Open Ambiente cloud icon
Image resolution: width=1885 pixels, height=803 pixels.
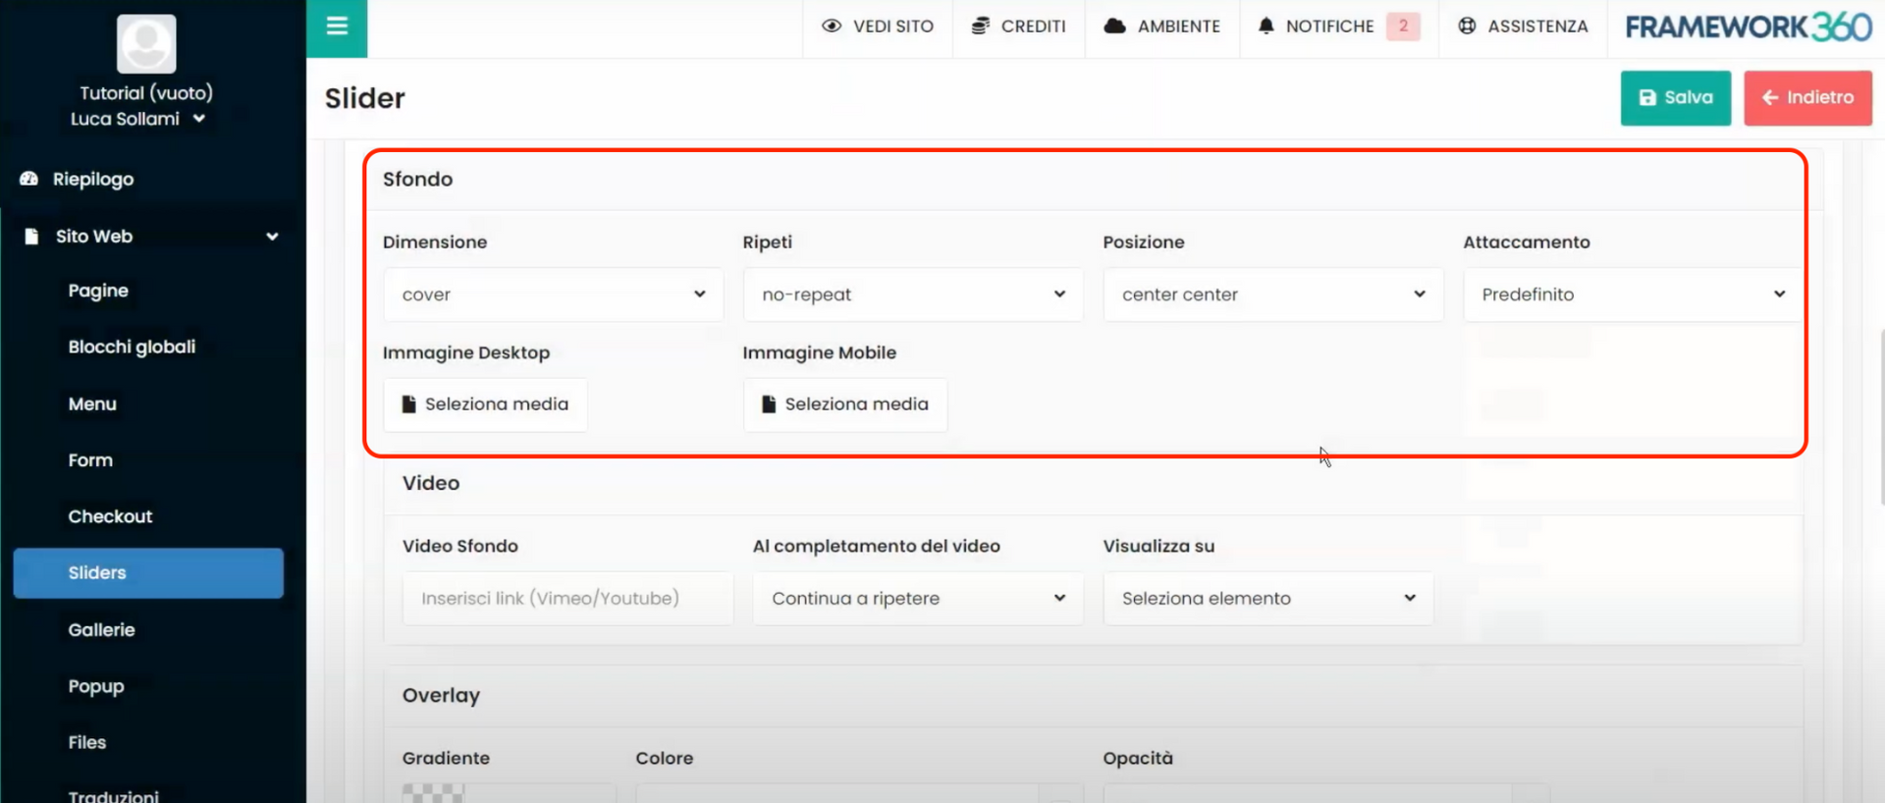tap(1114, 27)
